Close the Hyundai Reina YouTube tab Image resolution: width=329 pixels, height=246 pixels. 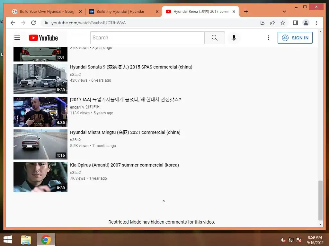click(x=234, y=12)
